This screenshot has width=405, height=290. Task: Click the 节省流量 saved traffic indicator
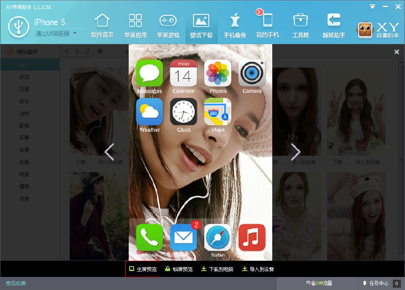pyautogui.click(x=319, y=283)
